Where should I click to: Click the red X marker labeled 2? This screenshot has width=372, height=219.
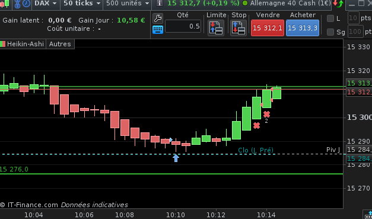coord(266,115)
